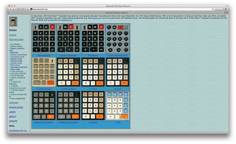Click the new tab plus button
Screen dimensions: 236x144
(226, 13)
